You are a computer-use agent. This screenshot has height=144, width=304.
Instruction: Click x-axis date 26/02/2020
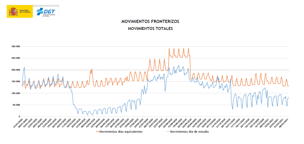point(57,123)
